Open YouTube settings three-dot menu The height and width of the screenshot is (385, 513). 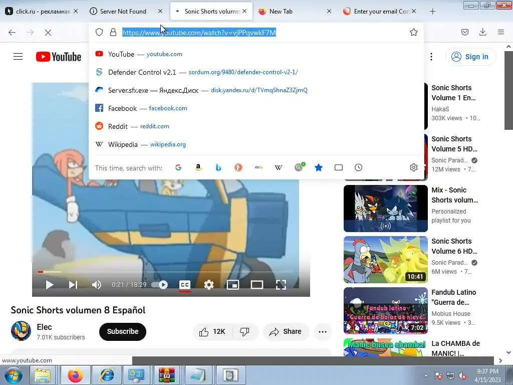pyautogui.click(x=431, y=57)
